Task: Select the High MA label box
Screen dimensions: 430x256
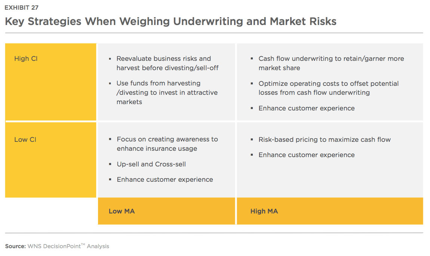Action: 330,211
